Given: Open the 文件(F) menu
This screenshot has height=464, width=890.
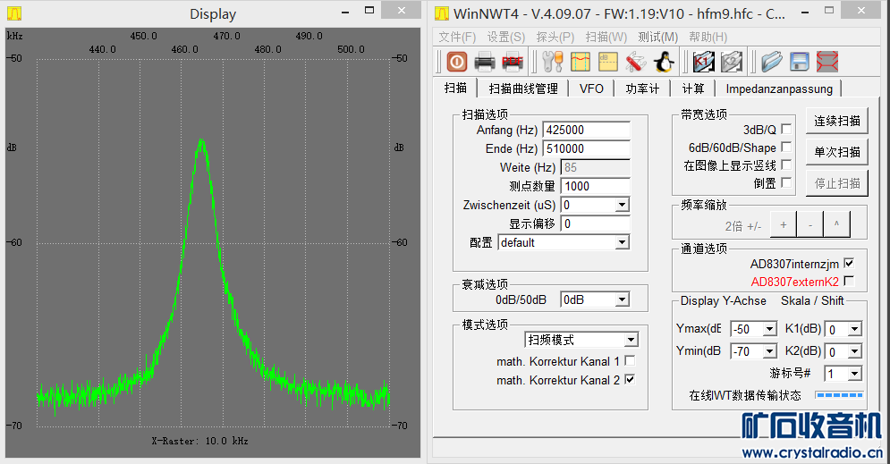Looking at the screenshot, I should click(x=457, y=37).
